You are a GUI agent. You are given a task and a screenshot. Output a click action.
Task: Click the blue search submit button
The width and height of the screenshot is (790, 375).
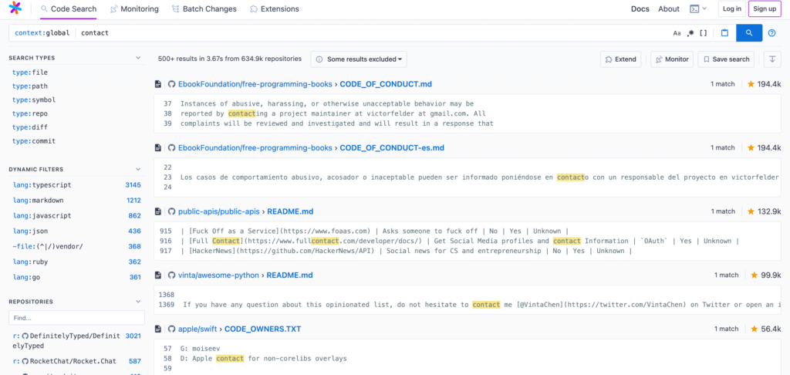[749, 32]
